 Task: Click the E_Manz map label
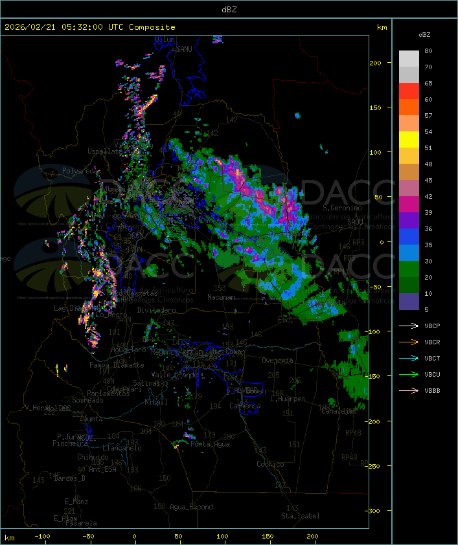76,502
